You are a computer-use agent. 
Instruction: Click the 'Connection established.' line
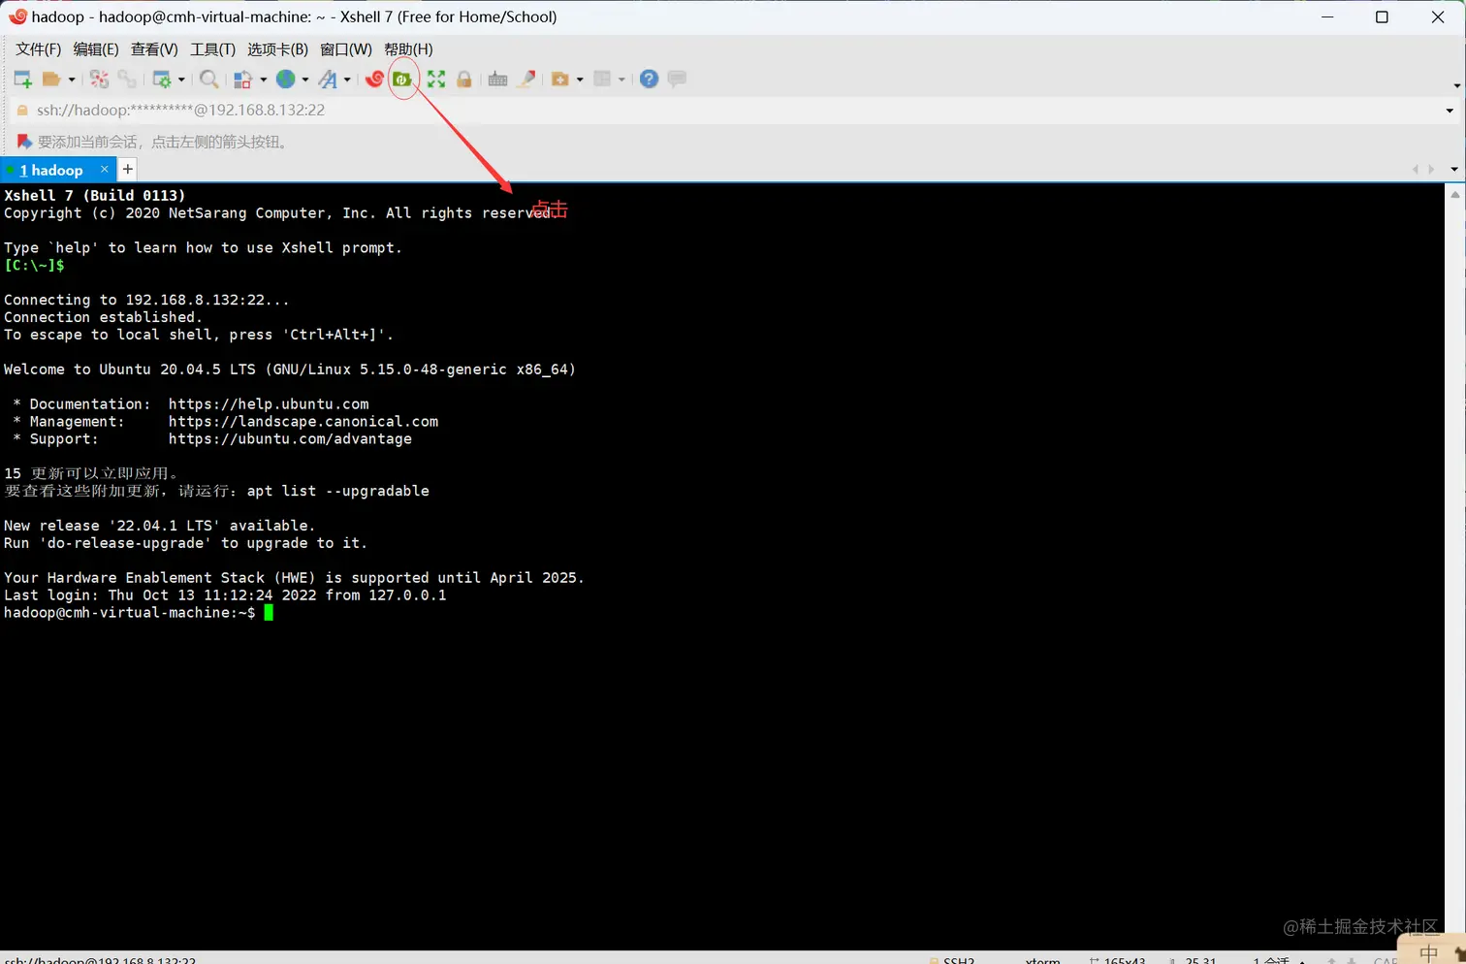point(103,317)
